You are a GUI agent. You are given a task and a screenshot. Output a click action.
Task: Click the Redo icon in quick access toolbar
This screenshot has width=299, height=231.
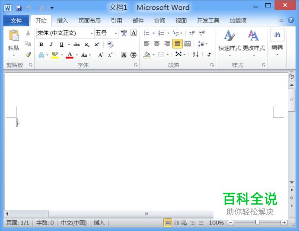click(x=42, y=8)
